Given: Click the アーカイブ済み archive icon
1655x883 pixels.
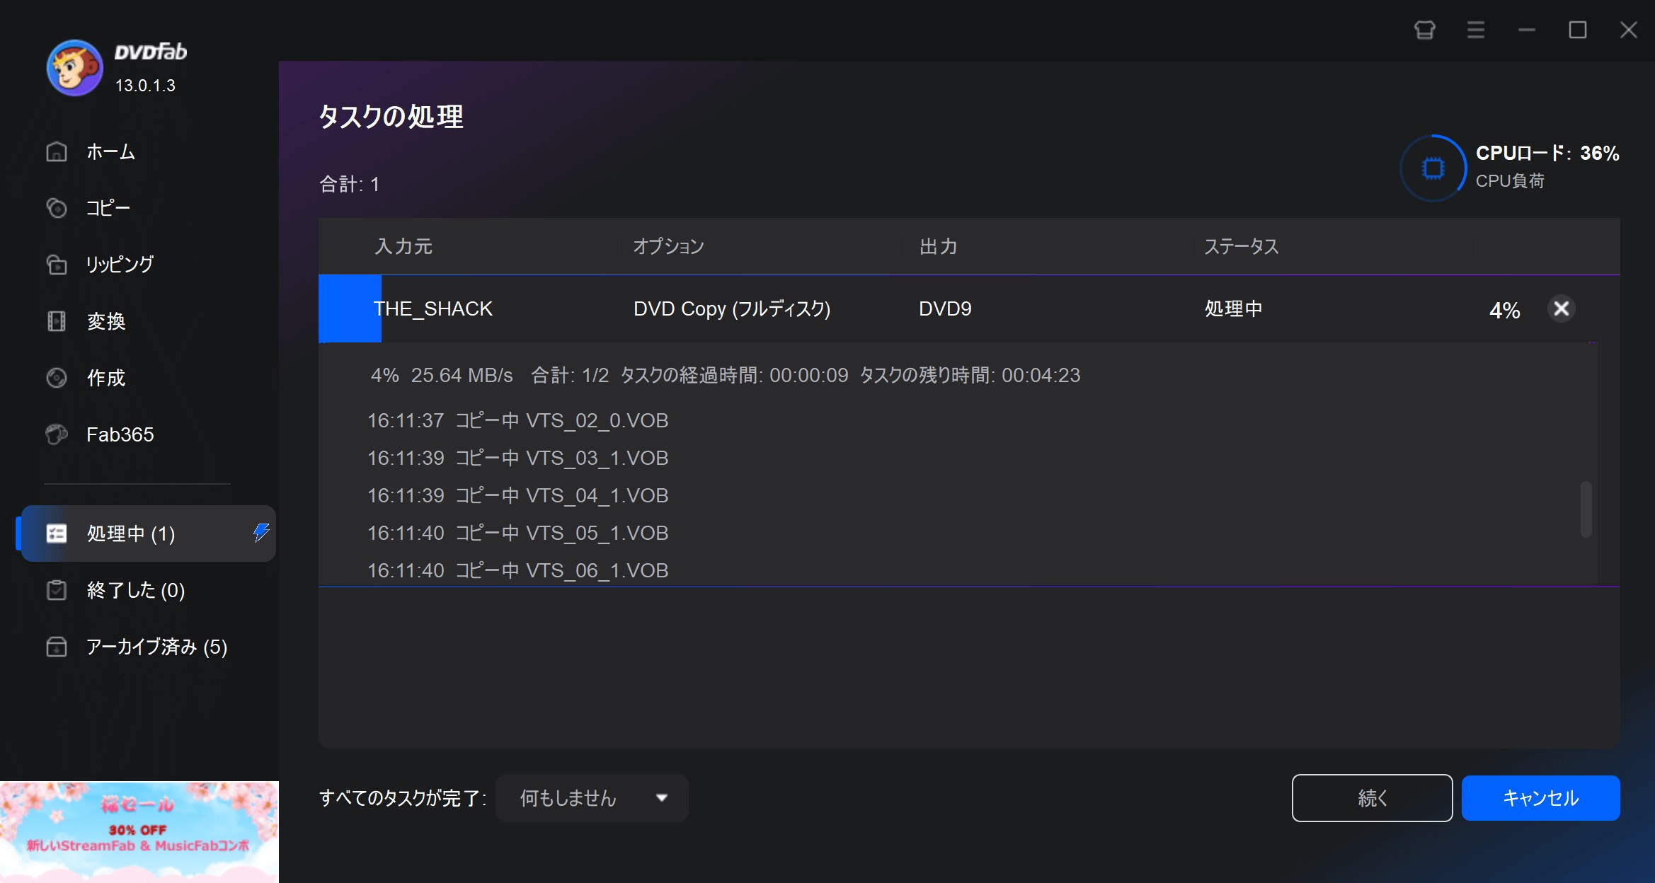Looking at the screenshot, I should point(57,646).
